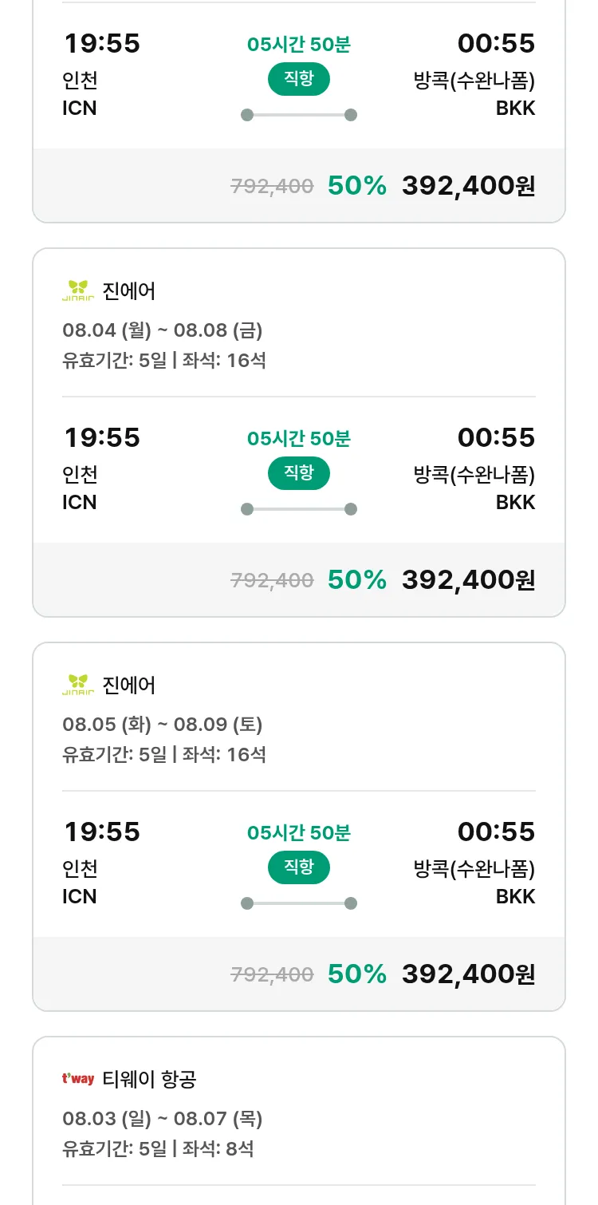Click the 진에어 airline name on the 08.04 card

point(129,291)
